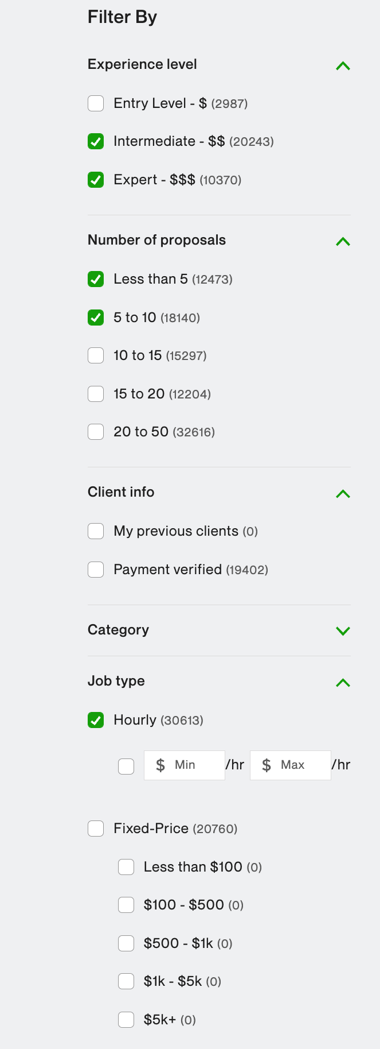
Task: Collapse the Number of proposals section
Action: click(x=342, y=241)
